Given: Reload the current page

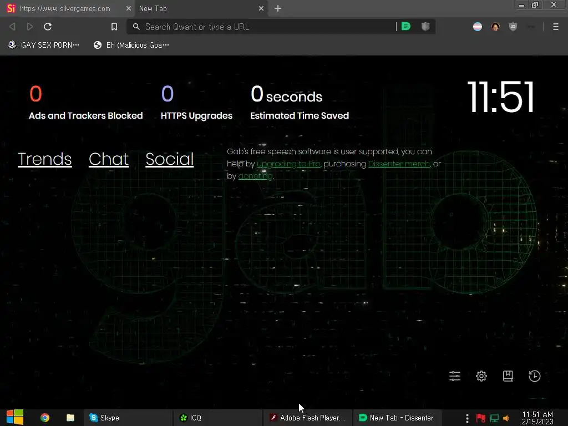Looking at the screenshot, I should point(48,27).
